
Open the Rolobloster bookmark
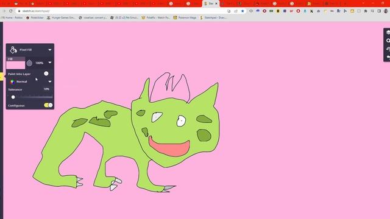pos(35,18)
